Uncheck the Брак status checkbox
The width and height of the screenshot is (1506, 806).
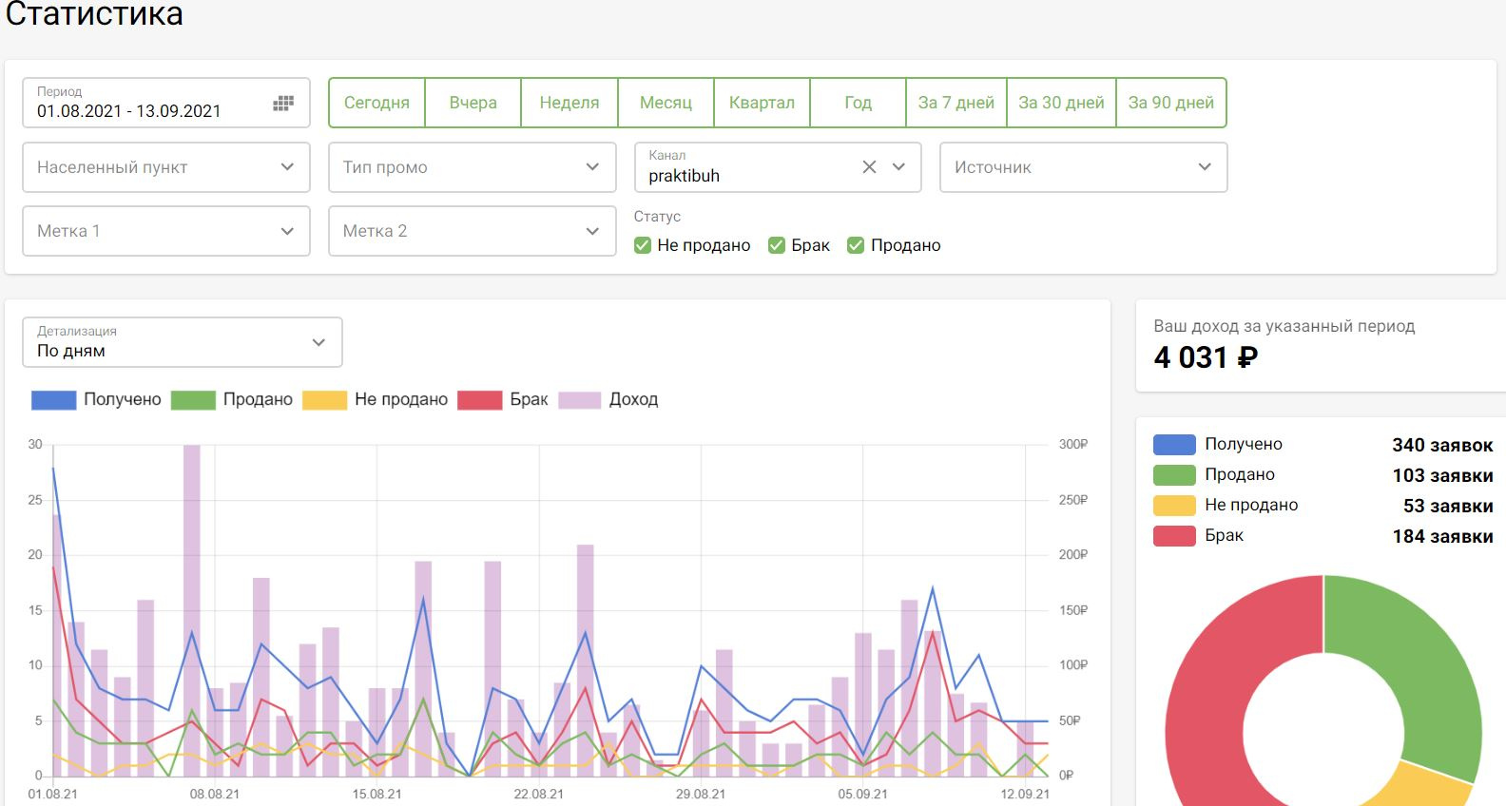pyautogui.click(x=777, y=245)
